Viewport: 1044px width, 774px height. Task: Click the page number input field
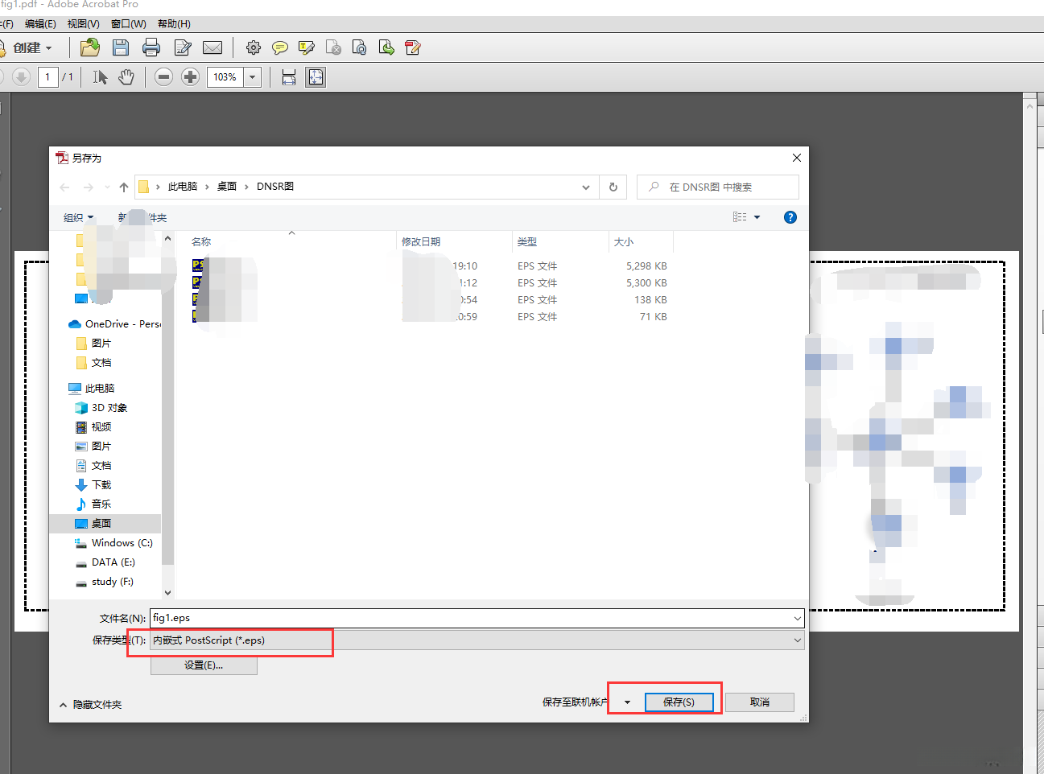[x=47, y=77]
